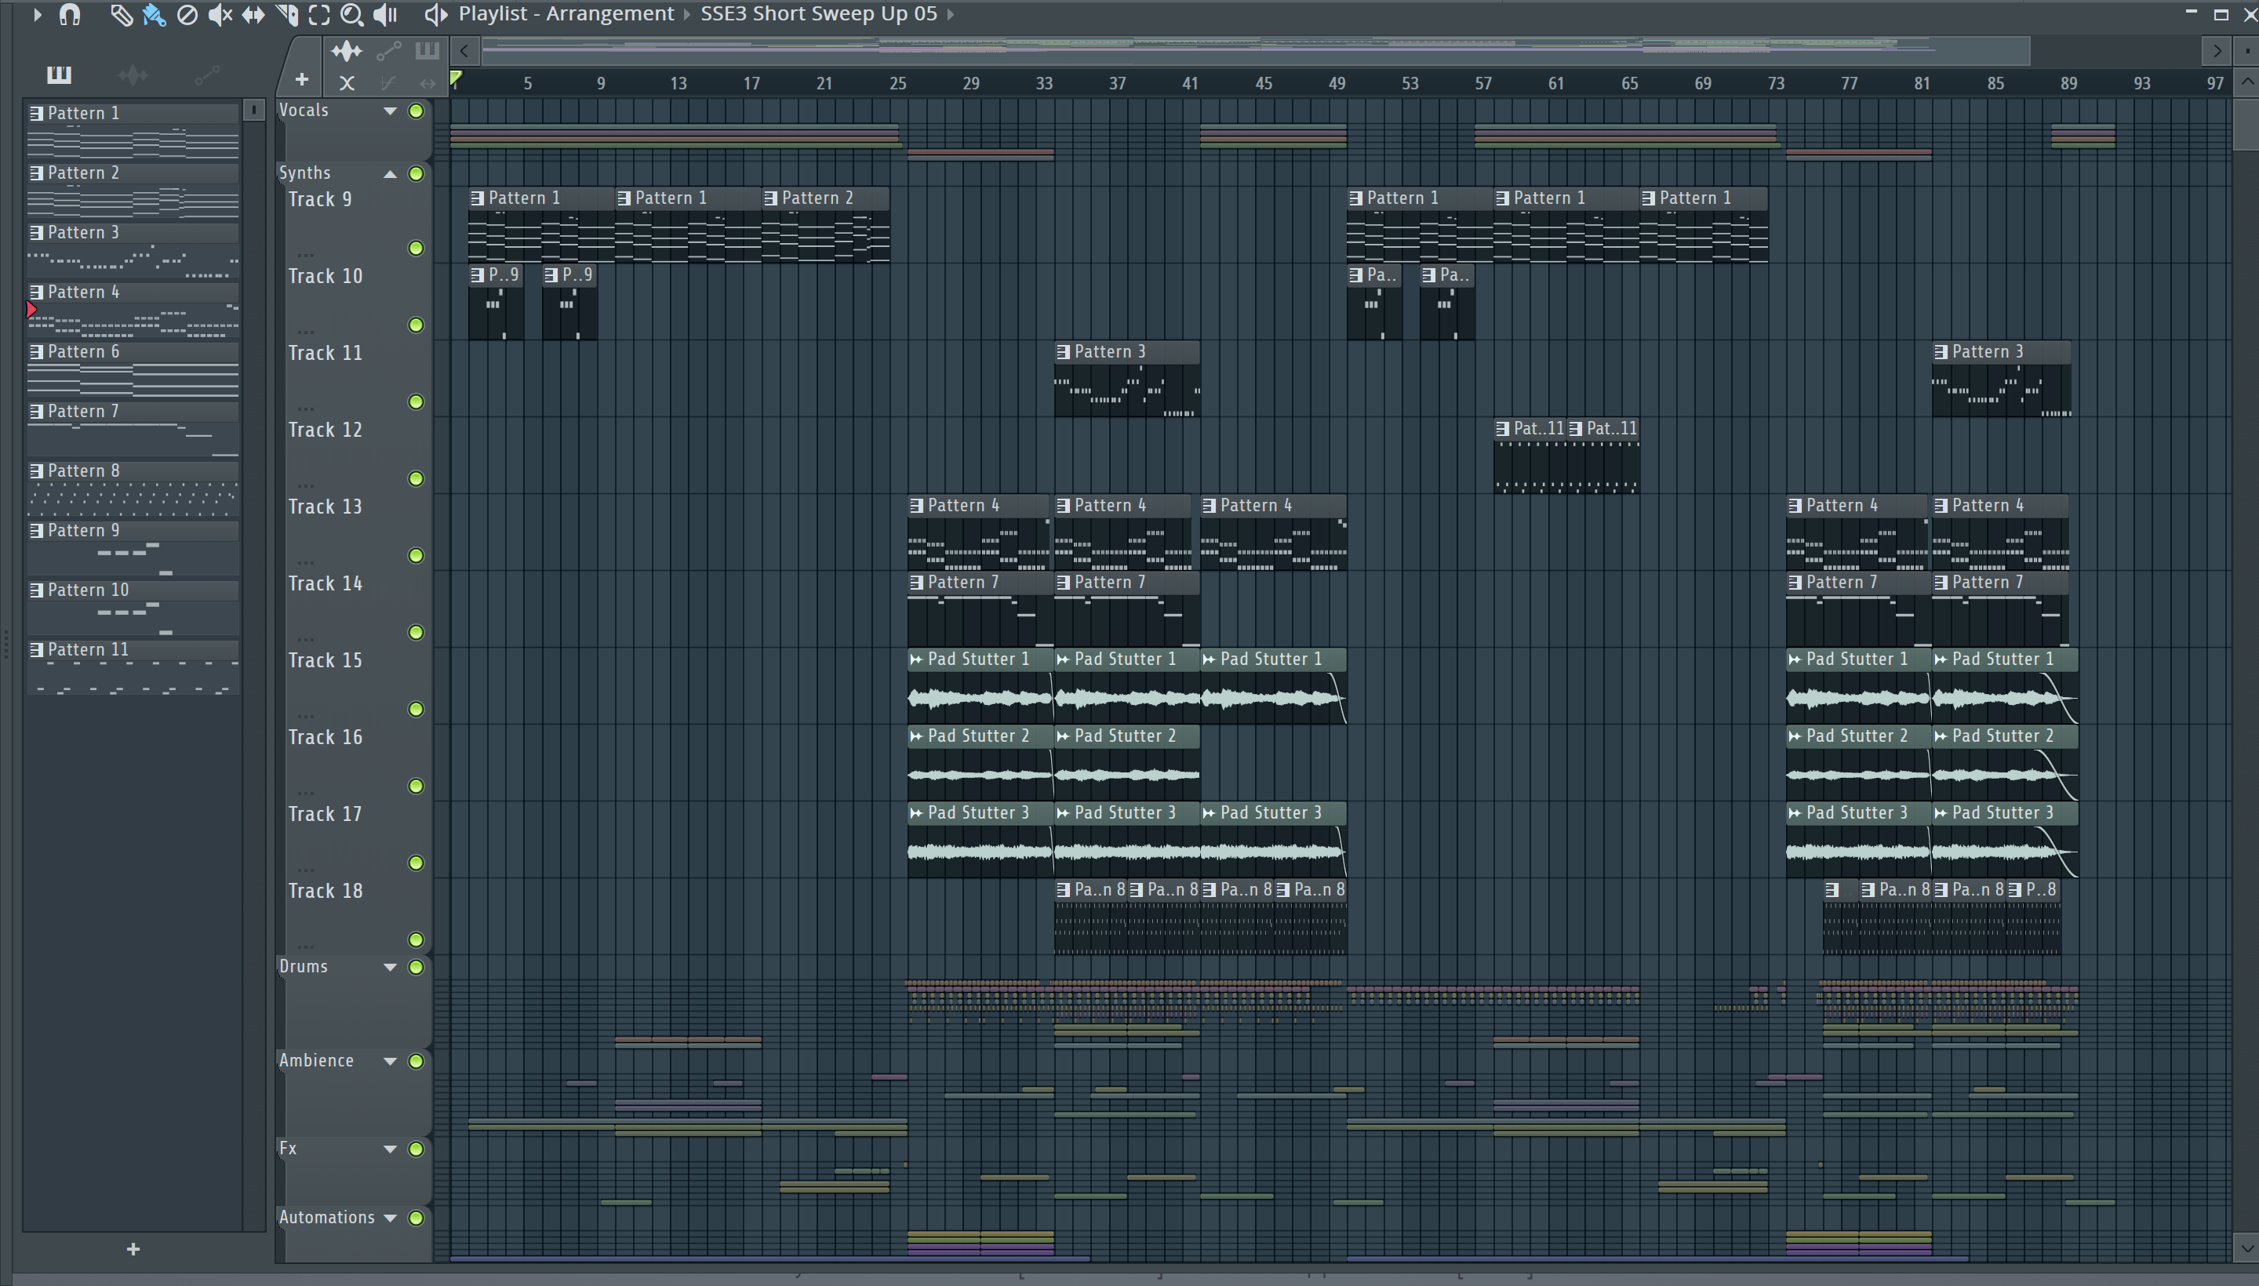Viewport: 2259px width, 1286px height.
Task: Toggle the crossfade X option
Action: [347, 83]
